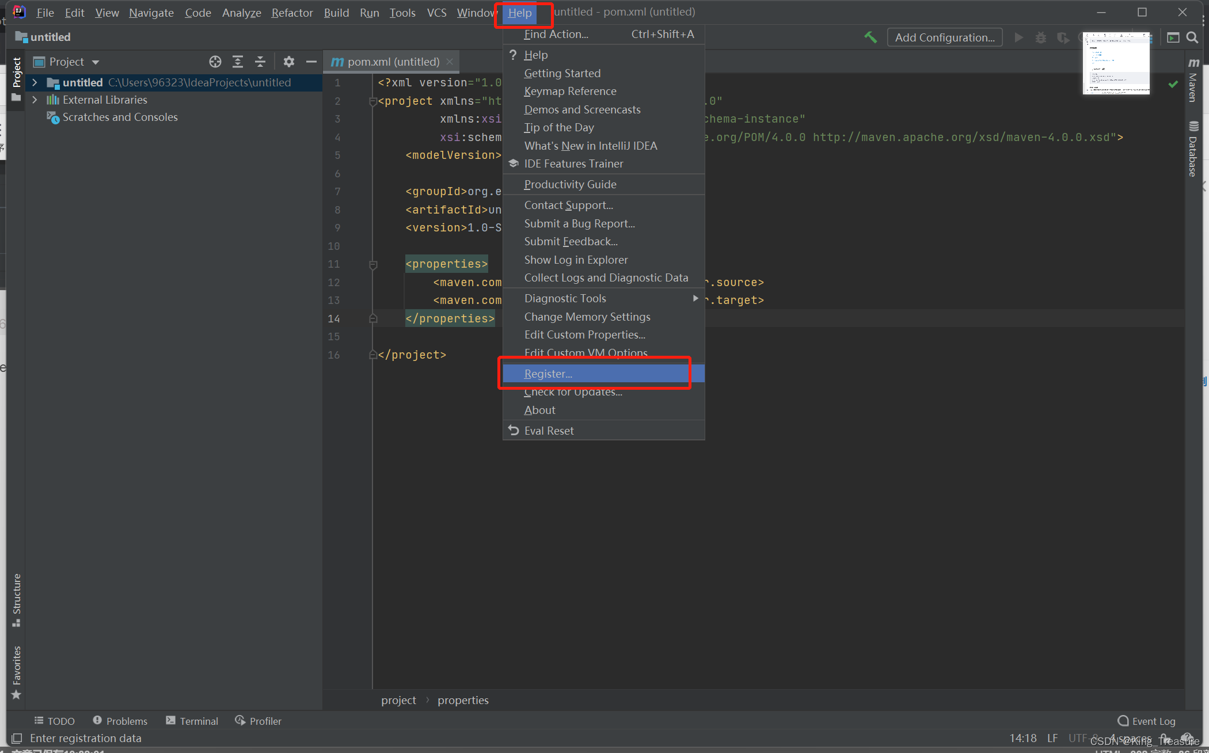This screenshot has height=753, width=1209.
Task: Click Add Configuration... button
Action: pos(945,37)
